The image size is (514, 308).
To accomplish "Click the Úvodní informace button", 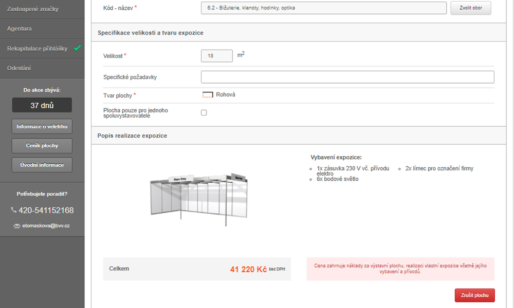I will [42, 165].
